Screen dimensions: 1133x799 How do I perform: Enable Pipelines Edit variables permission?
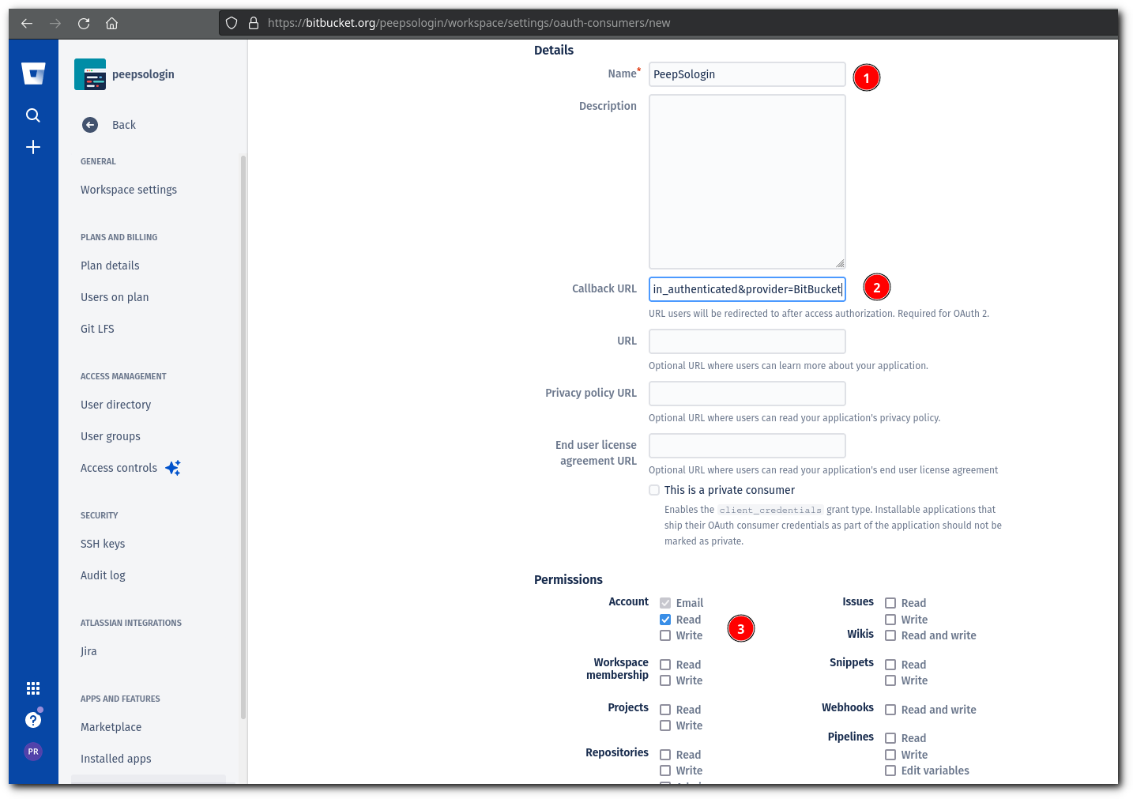point(890,771)
